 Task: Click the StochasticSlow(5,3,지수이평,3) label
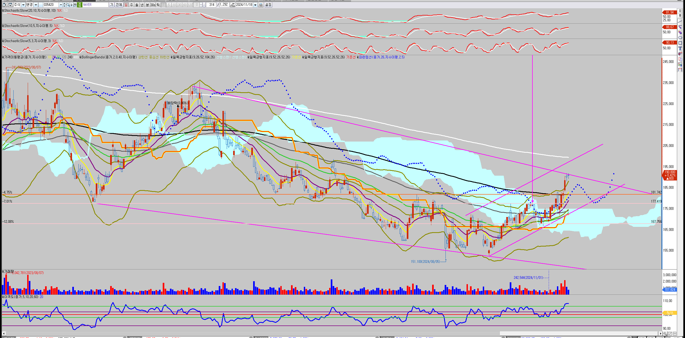point(27,41)
